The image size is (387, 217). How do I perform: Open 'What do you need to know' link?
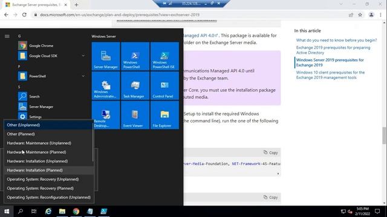point(336,40)
